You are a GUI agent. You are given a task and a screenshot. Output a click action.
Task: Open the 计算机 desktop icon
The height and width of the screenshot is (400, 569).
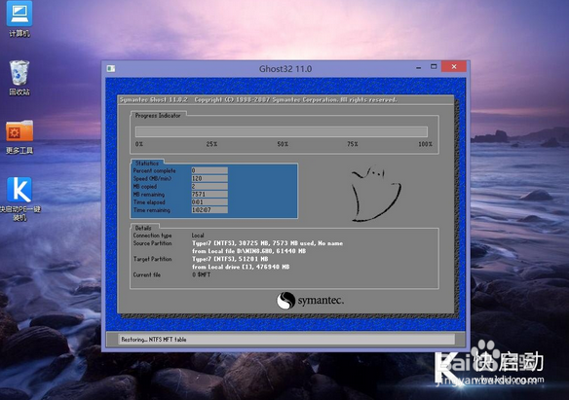[x=19, y=18]
